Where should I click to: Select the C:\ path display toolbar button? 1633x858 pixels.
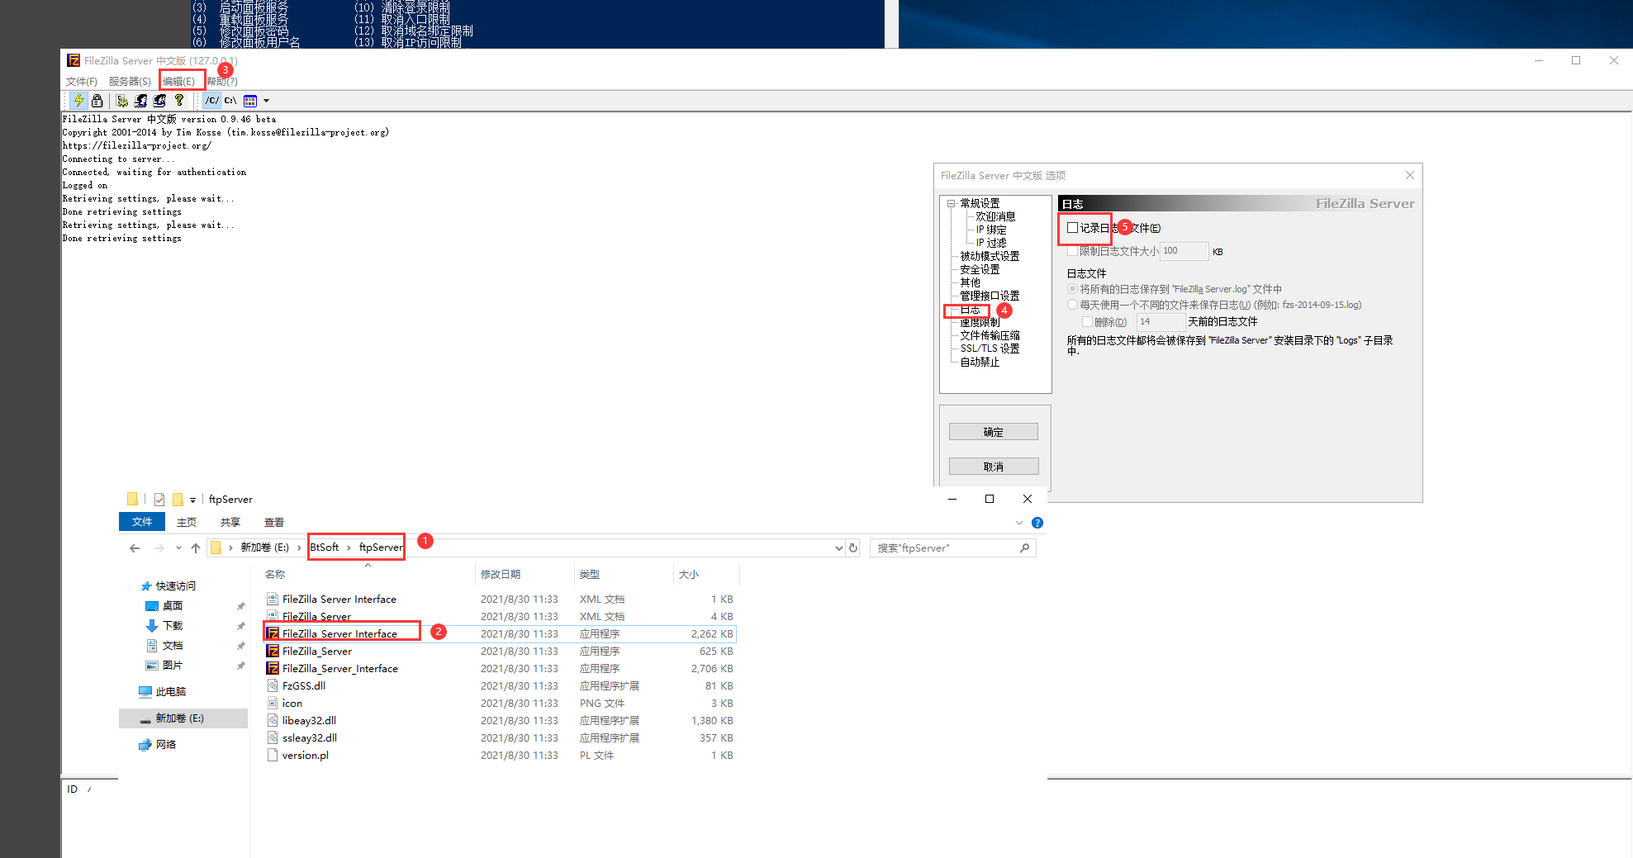coord(230,101)
